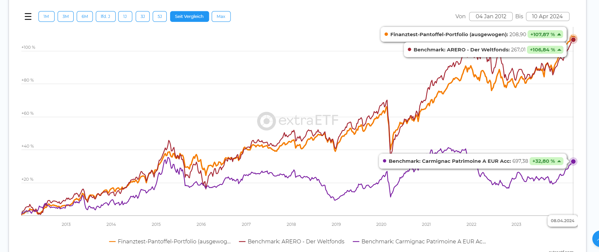Activate the Seit Vergleich range

[189, 17]
